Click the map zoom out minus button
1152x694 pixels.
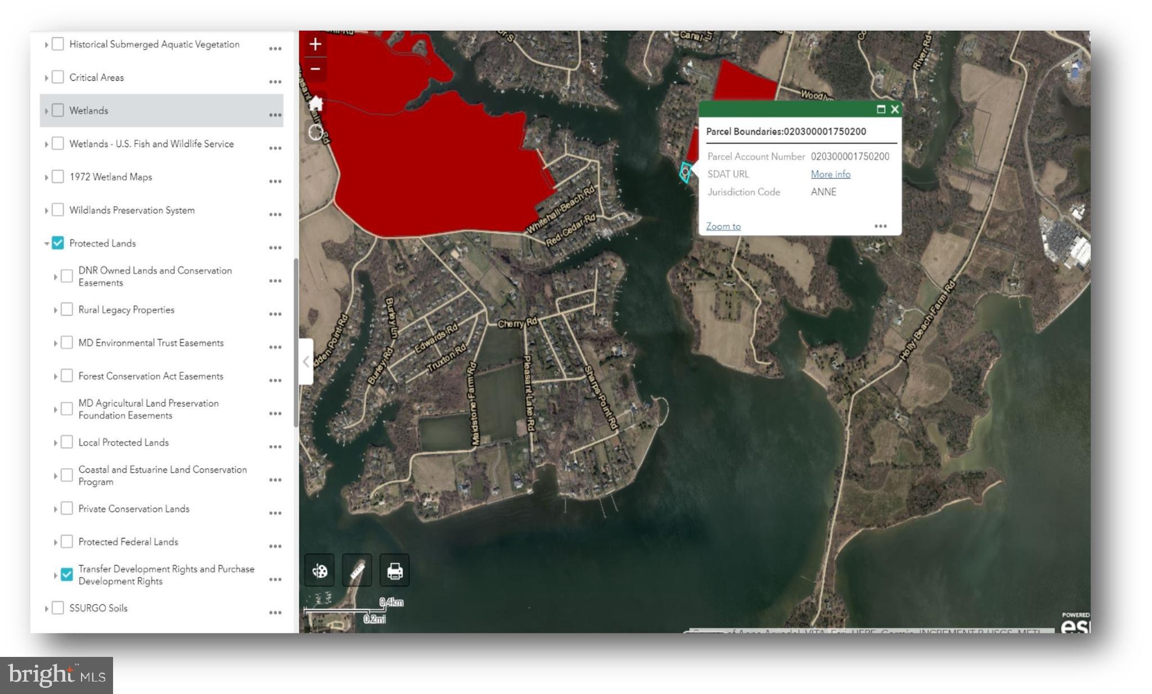coord(315,69)
